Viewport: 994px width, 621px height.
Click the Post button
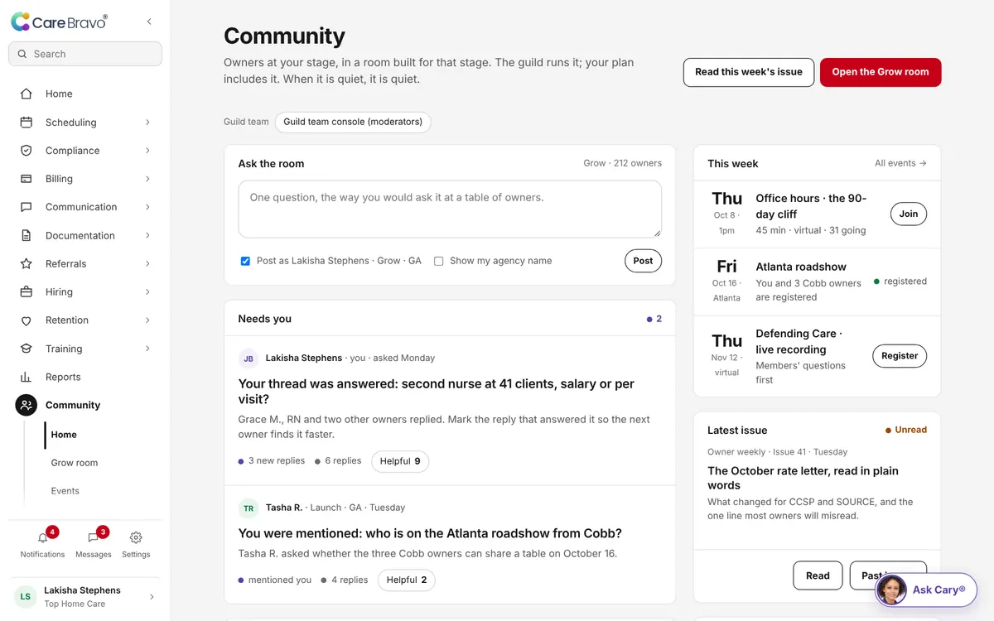[x=643, y=261]
